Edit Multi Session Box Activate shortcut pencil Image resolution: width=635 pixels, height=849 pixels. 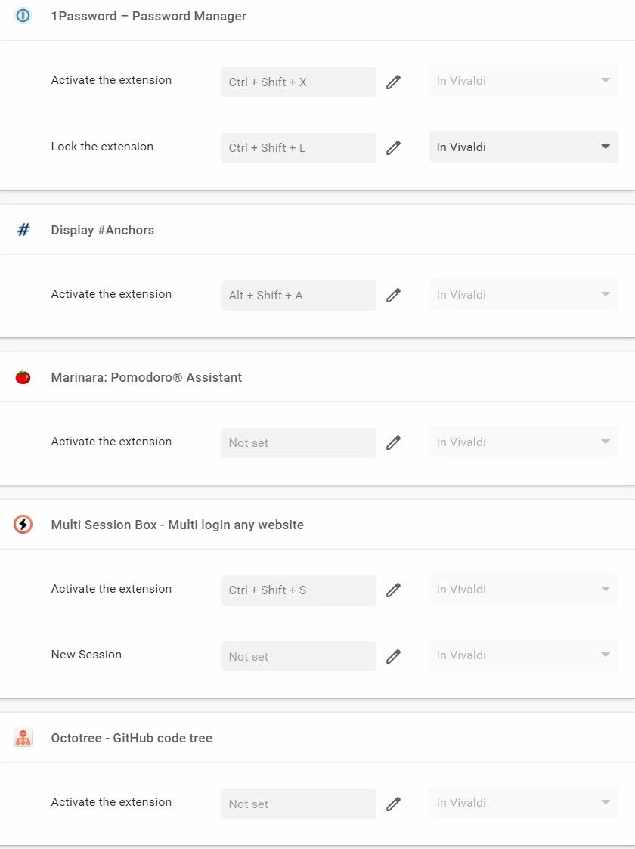click(x=394, y=590)
